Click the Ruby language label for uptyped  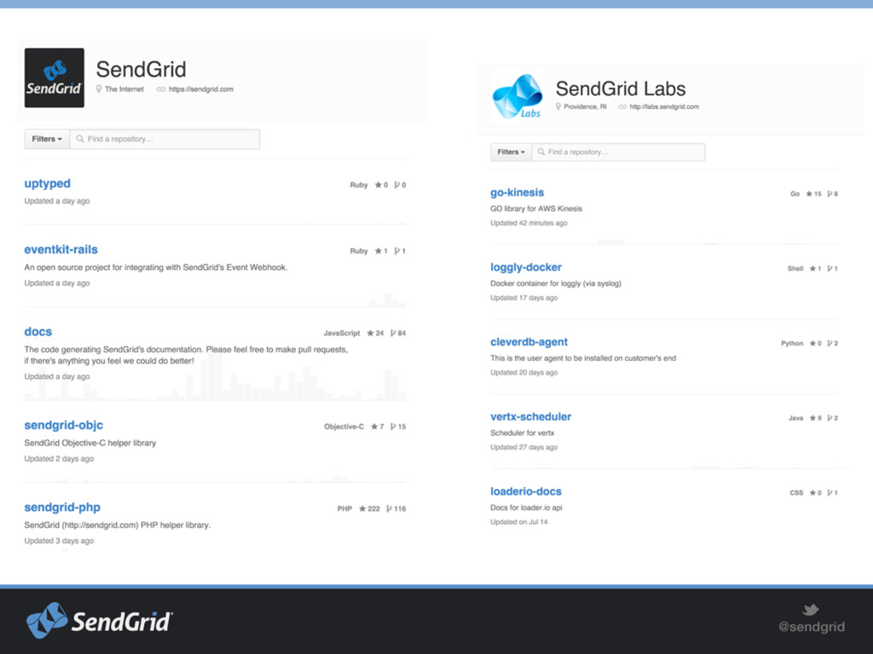coord(359,185)
